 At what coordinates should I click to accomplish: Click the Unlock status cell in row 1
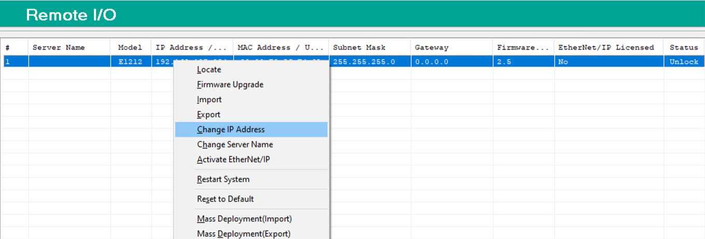point(684,62)
